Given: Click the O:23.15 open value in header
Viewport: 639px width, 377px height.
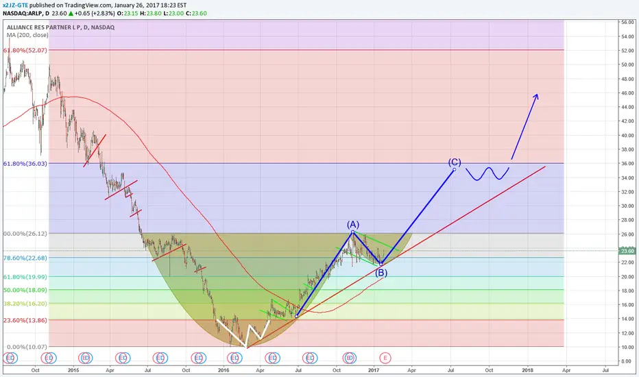Looking at the screenshot, I should pyautogui.click(x=127, y=13).
